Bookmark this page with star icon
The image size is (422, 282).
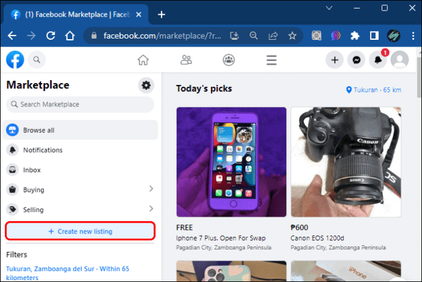(292, 35)
